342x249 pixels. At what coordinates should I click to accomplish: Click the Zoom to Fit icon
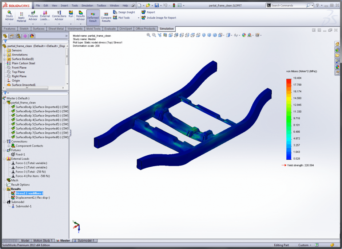(148, 35)
